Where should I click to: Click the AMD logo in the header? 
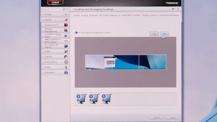pos(55,2)
